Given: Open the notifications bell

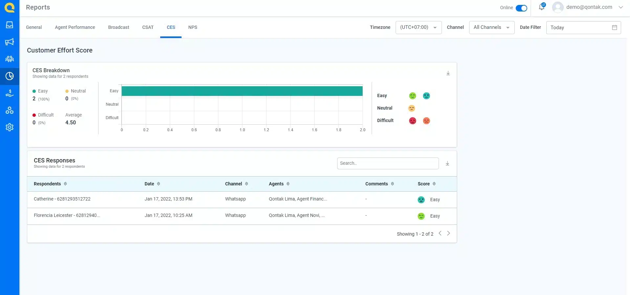Looking at the screenshot, I should click(542, 7).
